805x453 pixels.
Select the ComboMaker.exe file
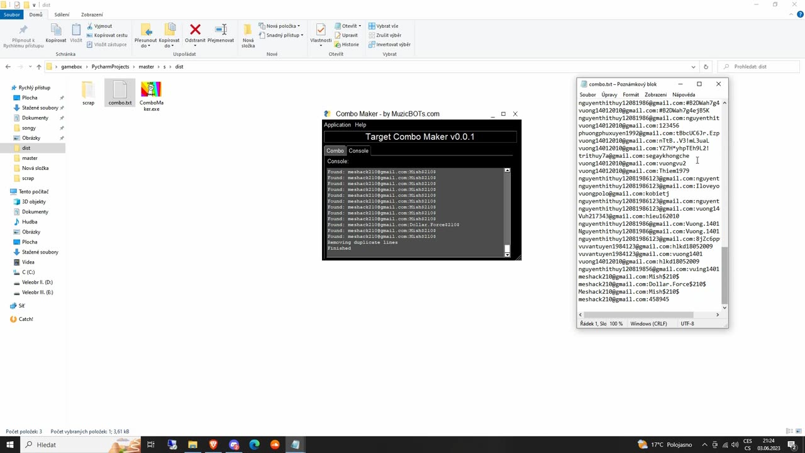(x=151, y=96)
